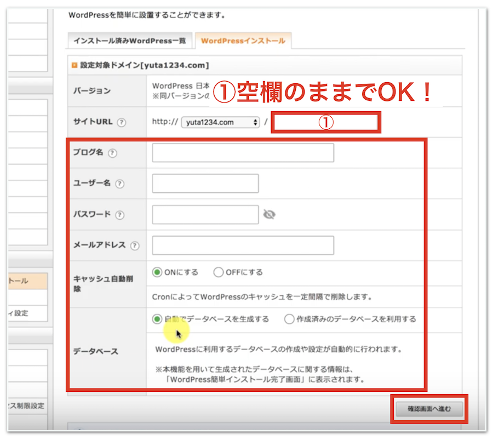
Task: Click the help icon next to ブログ名
Action: (112, 153)
